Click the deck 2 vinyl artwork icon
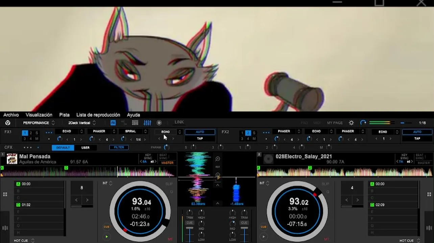 point(268,159)
